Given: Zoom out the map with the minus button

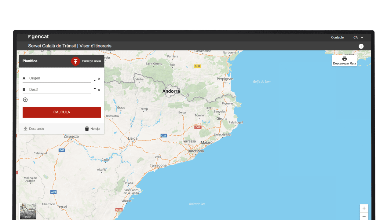Looking at the screenshot, I should pyautogui.click(x=364, y=216).
